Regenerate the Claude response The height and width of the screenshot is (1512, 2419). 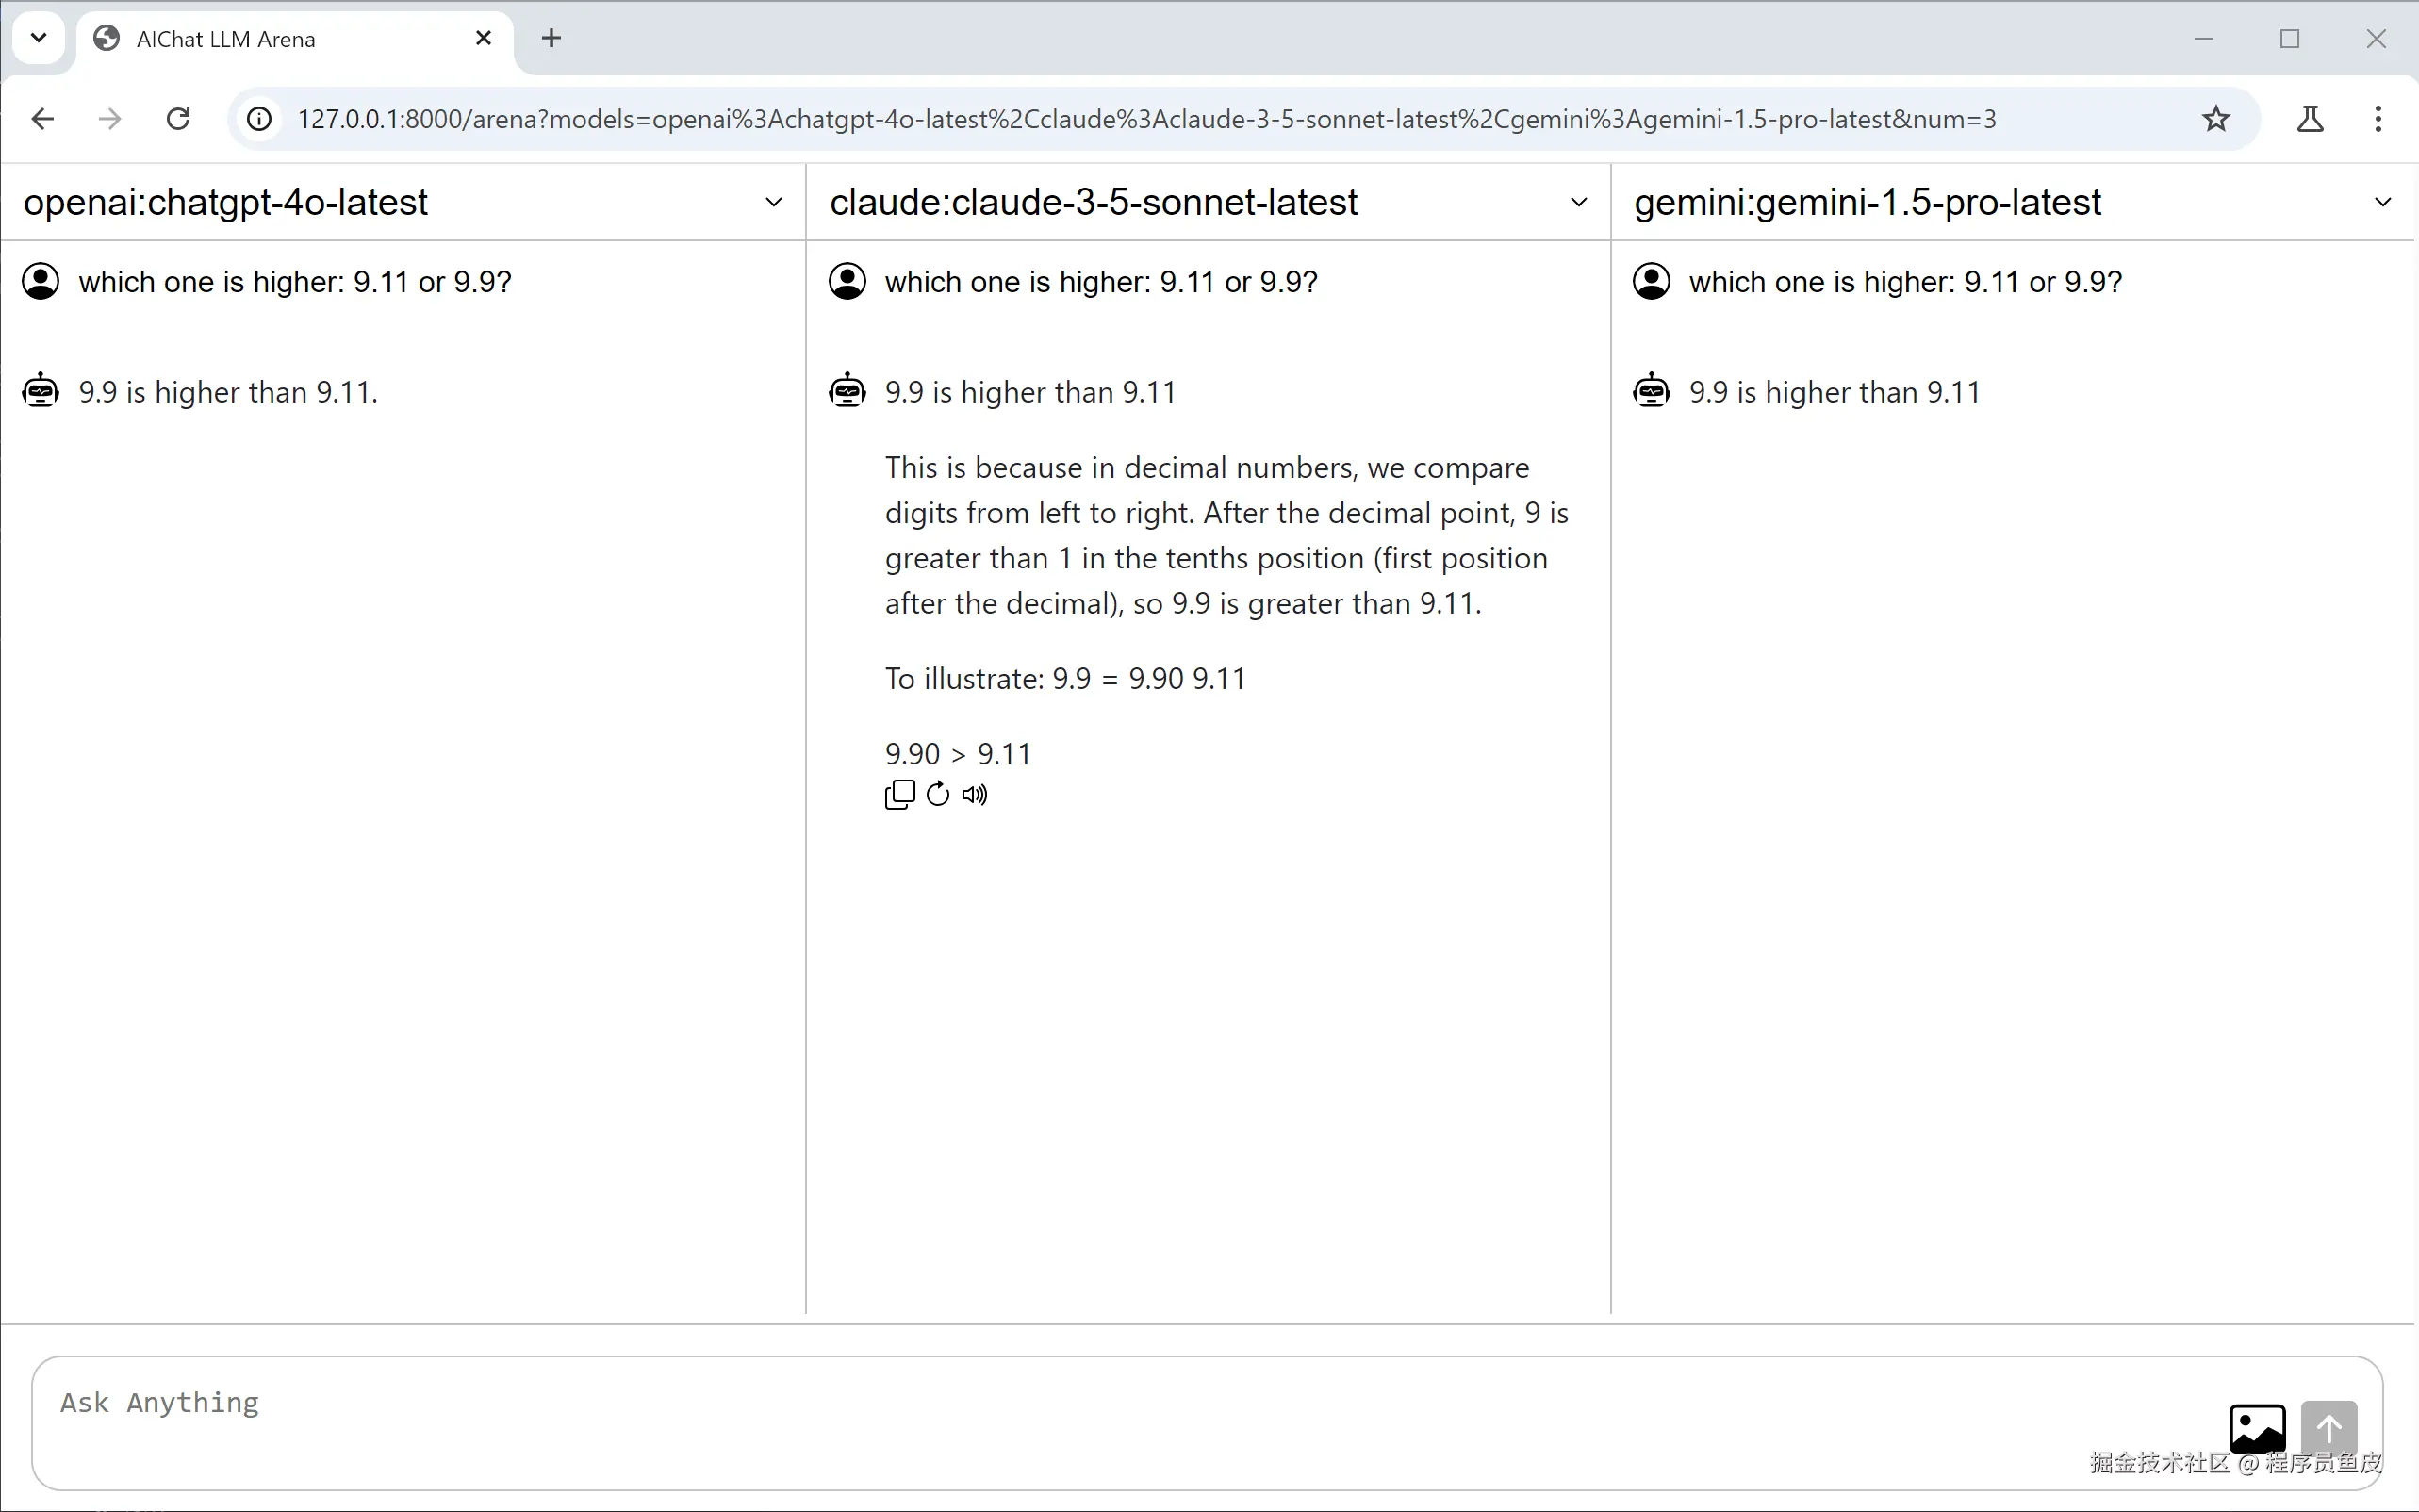pos(937,794)
